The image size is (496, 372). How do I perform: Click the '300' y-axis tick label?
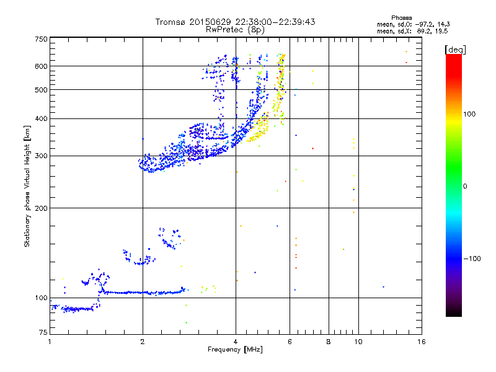click(41, 156)
